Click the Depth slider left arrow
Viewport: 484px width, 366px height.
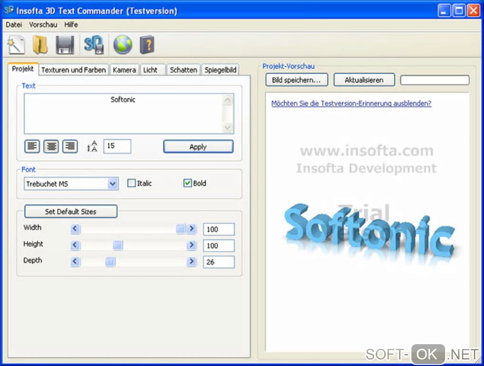75,262
